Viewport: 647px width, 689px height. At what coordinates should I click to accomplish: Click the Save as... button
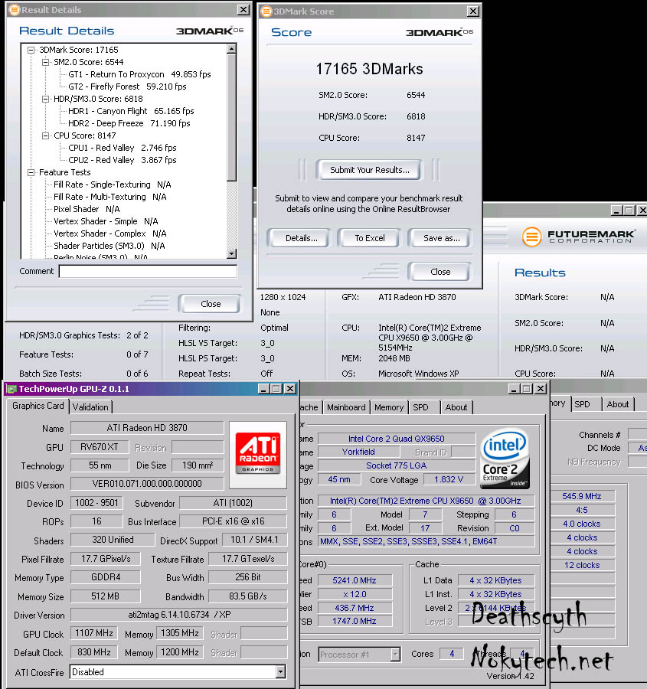(x=441, y=238)
